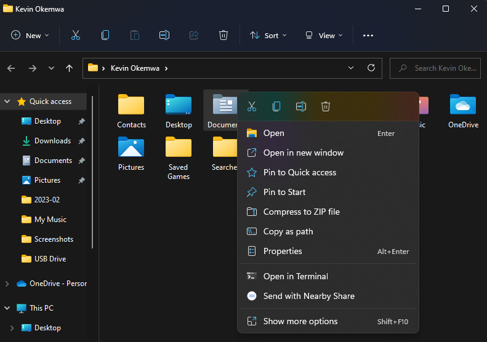Screen dimensions: 487x342
Task: Unpin Downloads using its pin icon
Action: pos(82,141)
